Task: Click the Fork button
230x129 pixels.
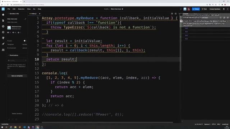Action: (x=204, y=9)
